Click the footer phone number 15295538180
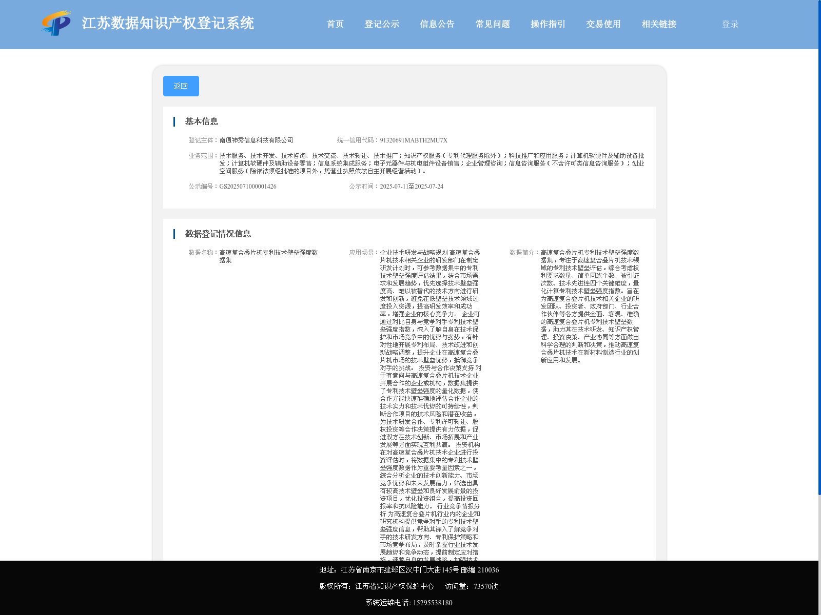821x615 pixels. click(x=433, y=603)
